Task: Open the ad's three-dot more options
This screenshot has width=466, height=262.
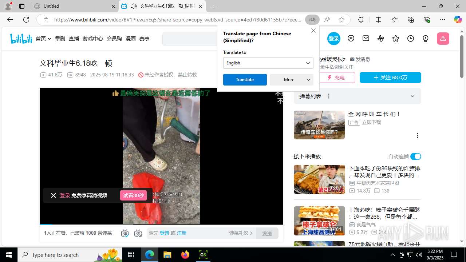Action: (417, 136)
